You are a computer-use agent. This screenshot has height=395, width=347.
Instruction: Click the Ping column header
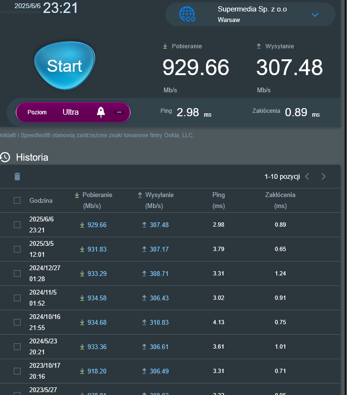click(218, 195)
